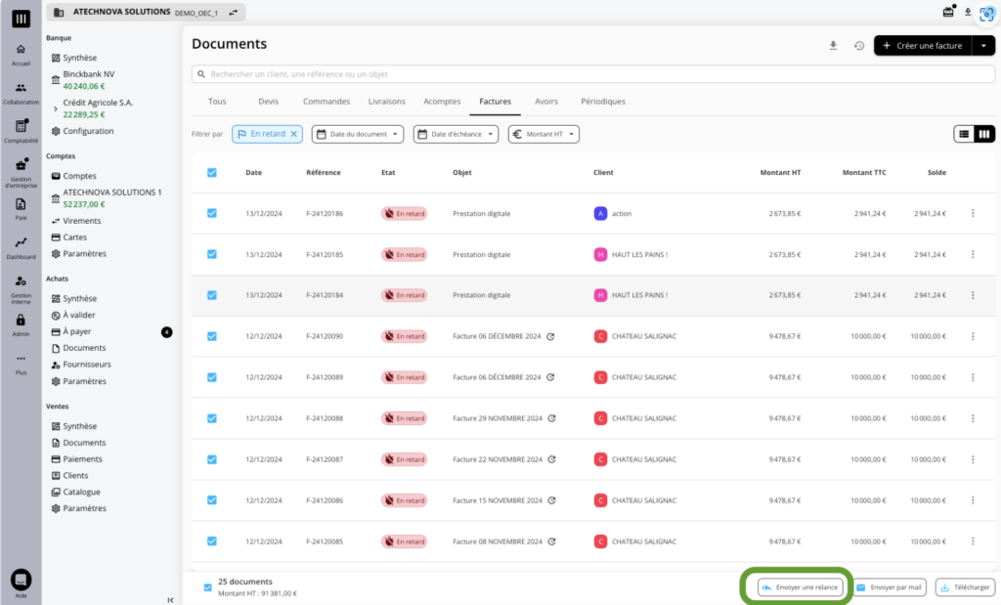Open row actions for invoice F-24120185
Viewport: 1001px width, 605px height.
click(973, 254)
